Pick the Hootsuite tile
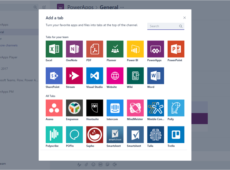Screen dimensions: 230x170 click(94, 108)
